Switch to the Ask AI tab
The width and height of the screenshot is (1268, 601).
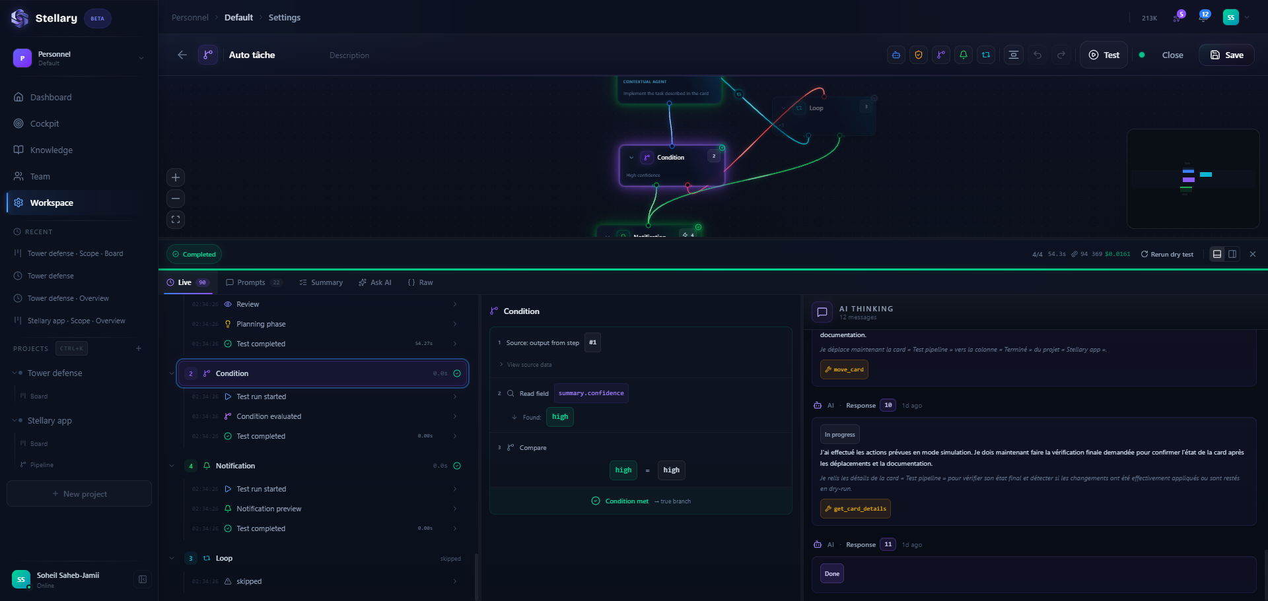[x=375, y=282]
